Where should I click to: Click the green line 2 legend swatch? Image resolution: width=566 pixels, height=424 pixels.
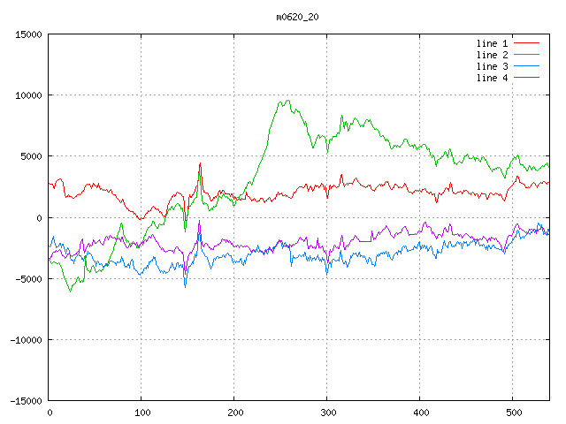click(526, 55)
